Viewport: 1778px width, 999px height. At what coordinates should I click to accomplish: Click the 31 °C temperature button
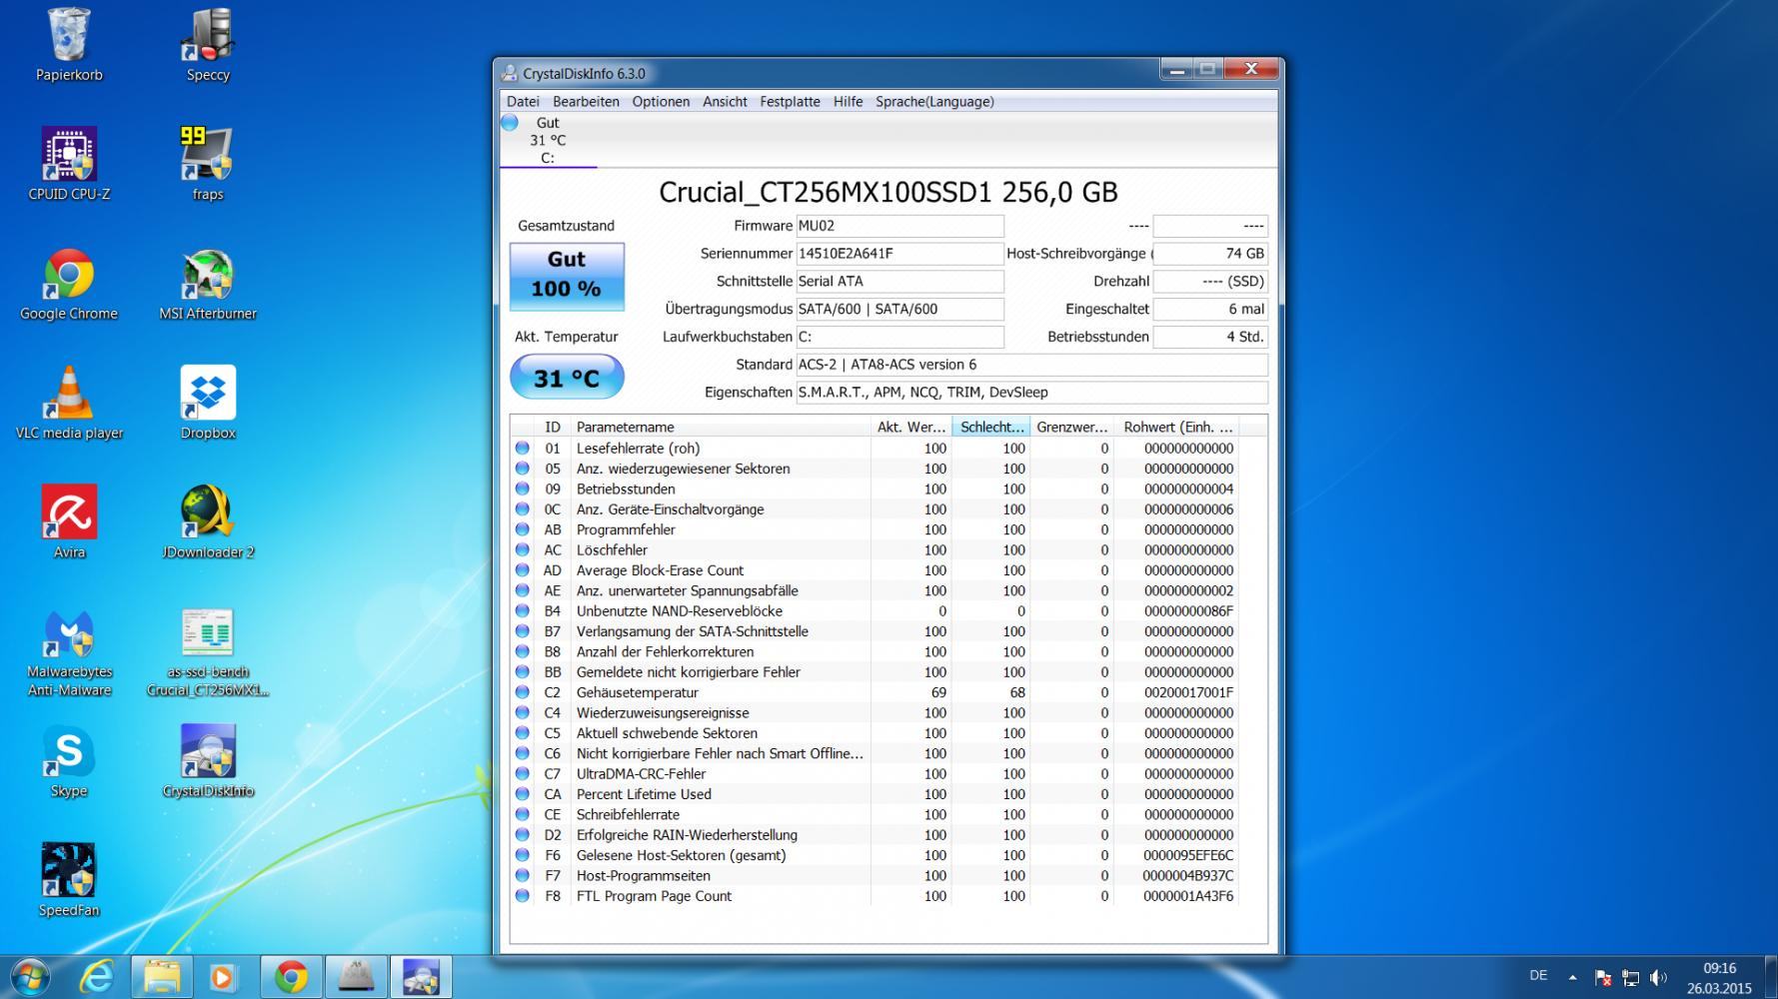point(567,378)
